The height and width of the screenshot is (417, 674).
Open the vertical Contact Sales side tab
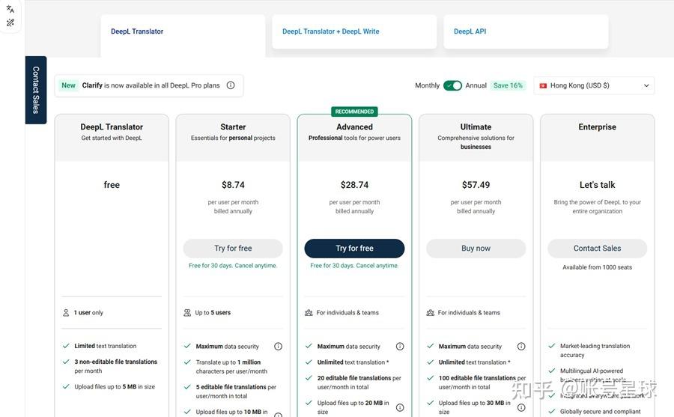coord(36,90)
